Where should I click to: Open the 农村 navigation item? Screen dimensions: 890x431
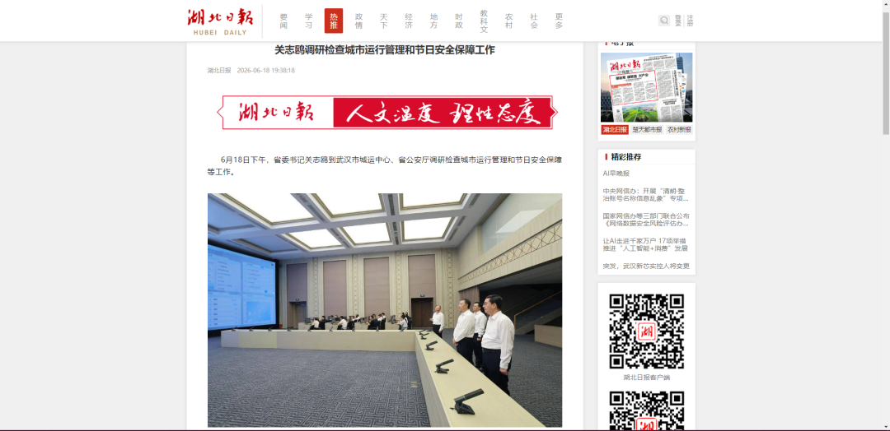coord(509,21)
